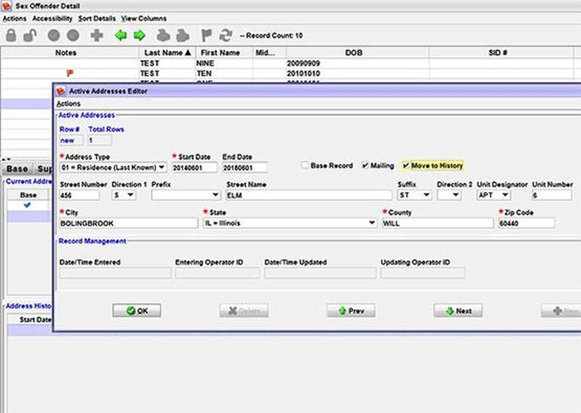Viewport: 581px width, 413px height.
Task: Open the Sort Details menu
Action: click(97, 19)
